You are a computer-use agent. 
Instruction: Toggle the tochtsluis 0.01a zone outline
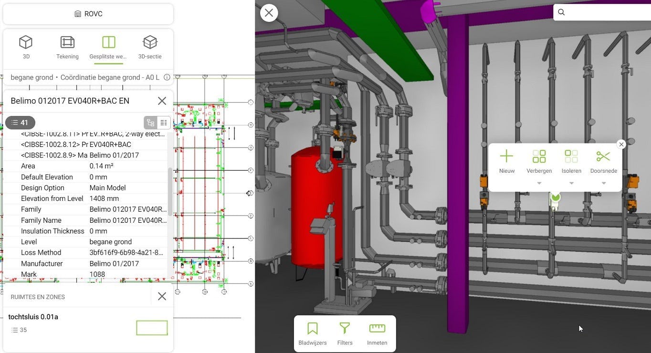coord(152,328)
